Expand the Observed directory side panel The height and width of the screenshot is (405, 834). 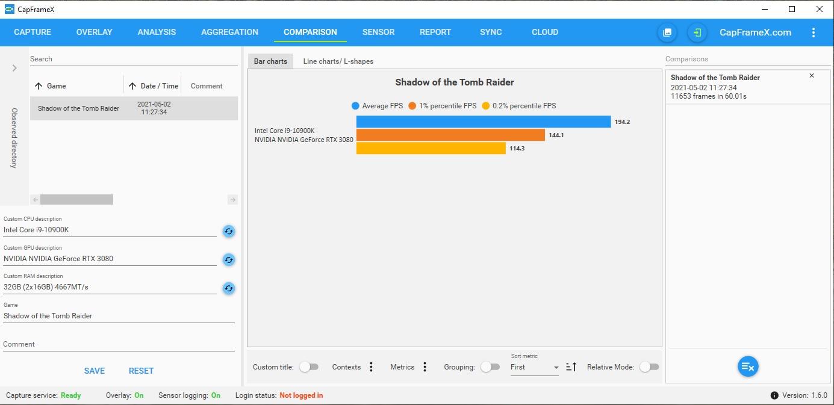14,68
